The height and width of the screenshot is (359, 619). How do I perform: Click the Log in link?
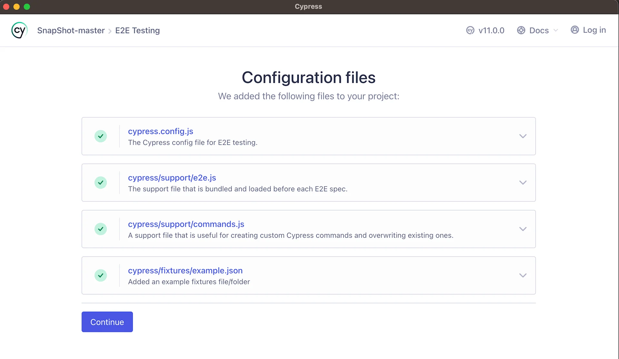tap(595, 30)
